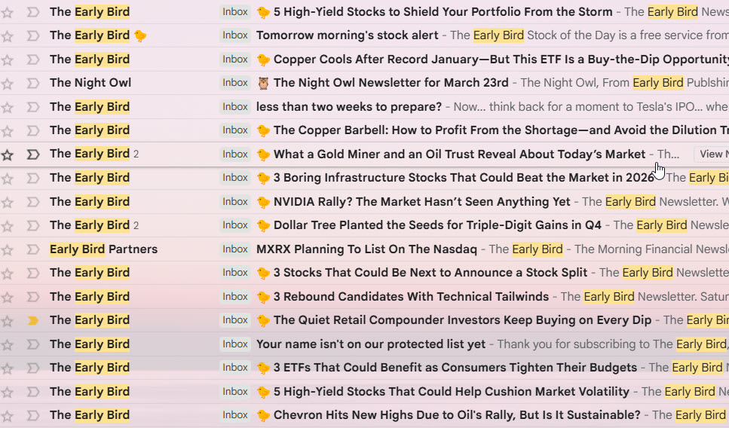Toggle importance on 'Tomorrow morning's stock alert' email
The image size is (729, 428).
(32, 35)
